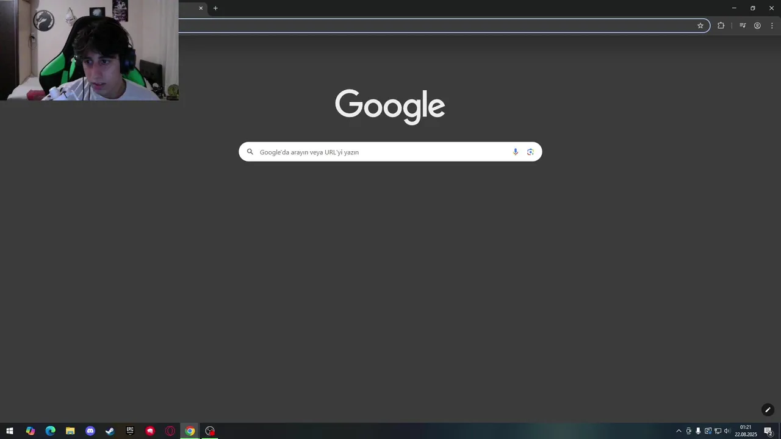Click the magnifier icon in the search box
Screen dimensions: 781x439
[x=250, y=152]
